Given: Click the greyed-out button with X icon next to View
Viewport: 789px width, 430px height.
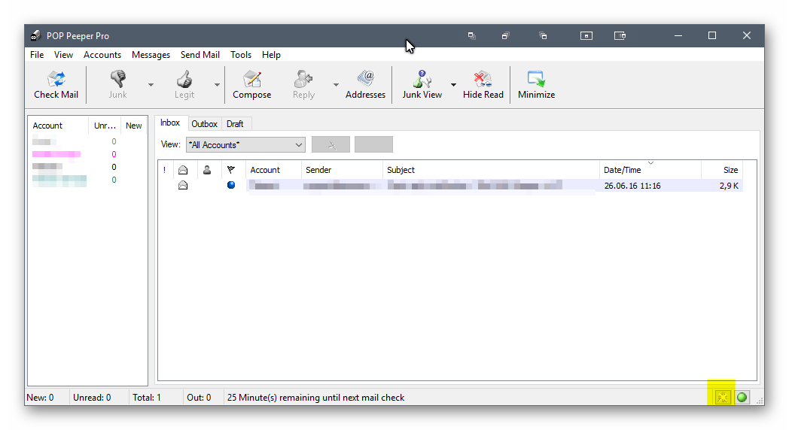Looking at the screenshot, I should tap(331, 144).
